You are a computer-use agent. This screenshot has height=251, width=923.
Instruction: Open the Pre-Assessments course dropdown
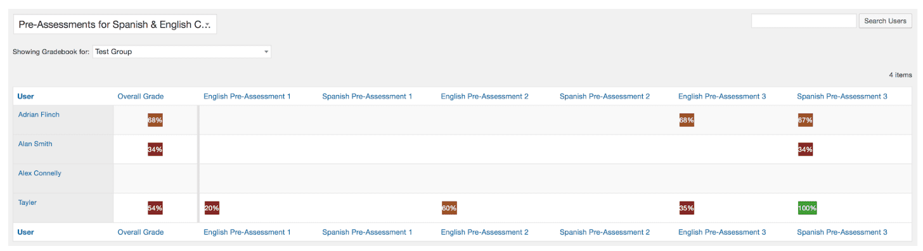pyautogui.click(x=115, y=24)
